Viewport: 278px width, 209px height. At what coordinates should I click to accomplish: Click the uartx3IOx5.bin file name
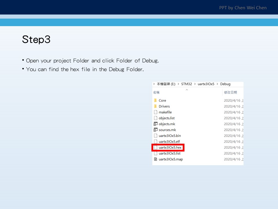[x=170, y=136]
